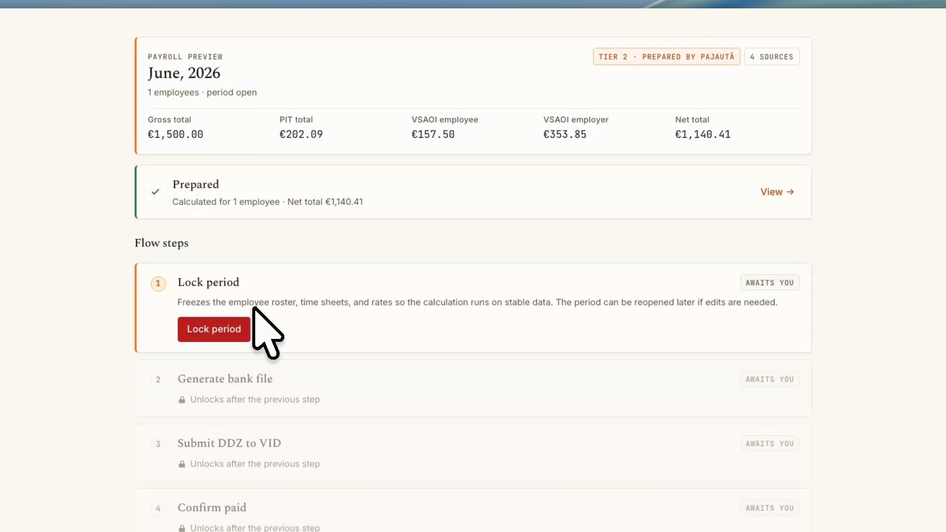Click padlock icon under Confirm paid

(x=182, y=528)
